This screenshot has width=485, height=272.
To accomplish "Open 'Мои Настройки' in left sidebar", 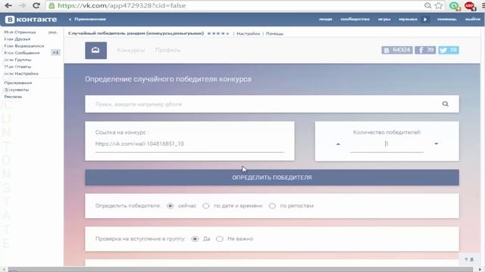I will click(21, 74).
